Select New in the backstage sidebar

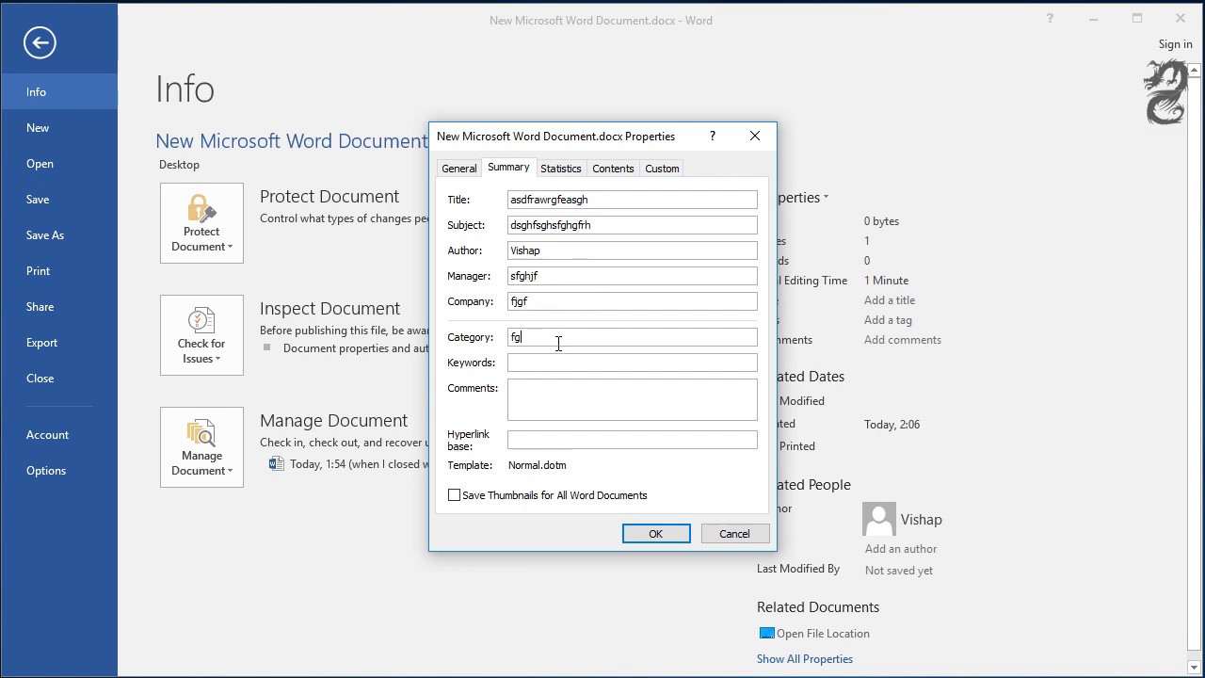pyautogui.click(x=59, y=128)
